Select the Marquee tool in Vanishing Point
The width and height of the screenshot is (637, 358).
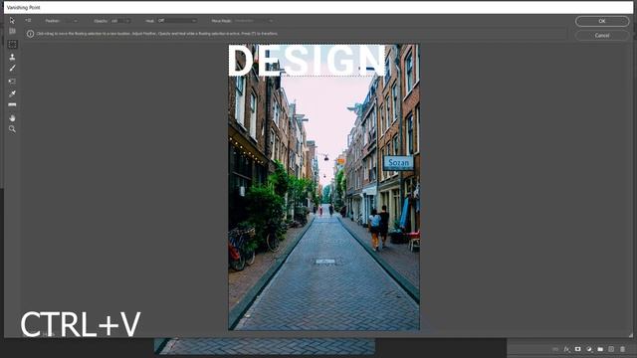coord(12,44)
